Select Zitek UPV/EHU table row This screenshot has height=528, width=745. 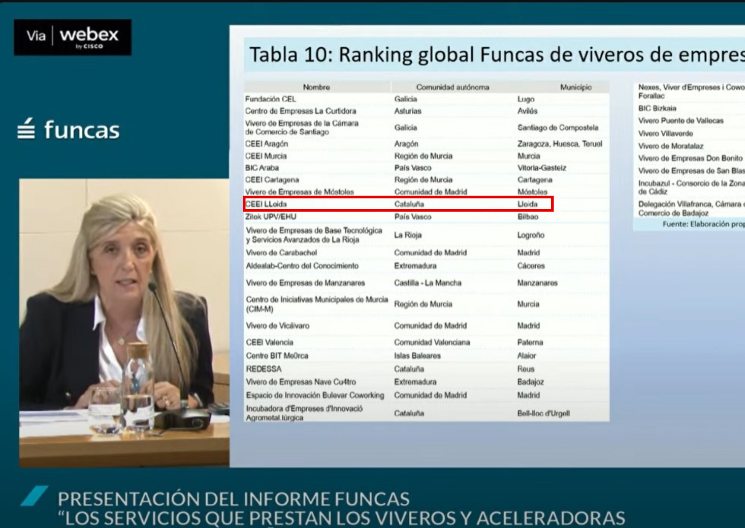(270, 217)
